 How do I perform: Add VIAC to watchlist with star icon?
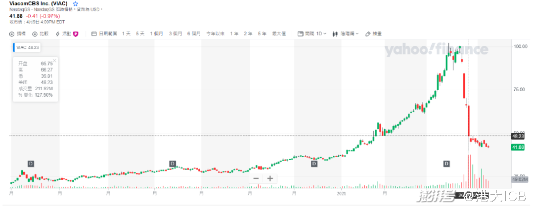click(x=76, y=4)
